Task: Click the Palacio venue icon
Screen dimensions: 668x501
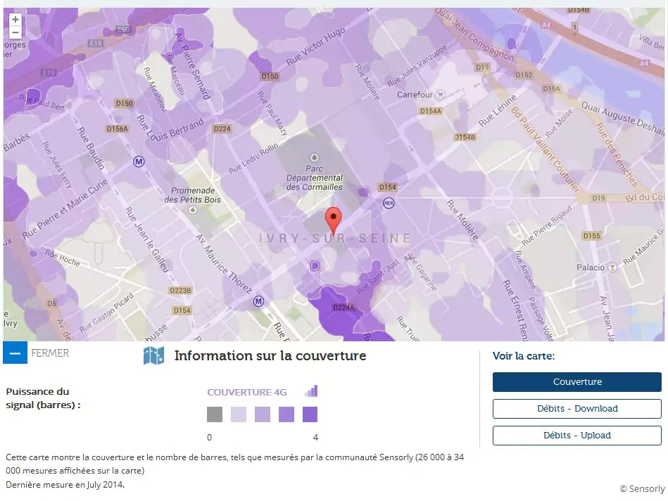Action: click(612, 267)
